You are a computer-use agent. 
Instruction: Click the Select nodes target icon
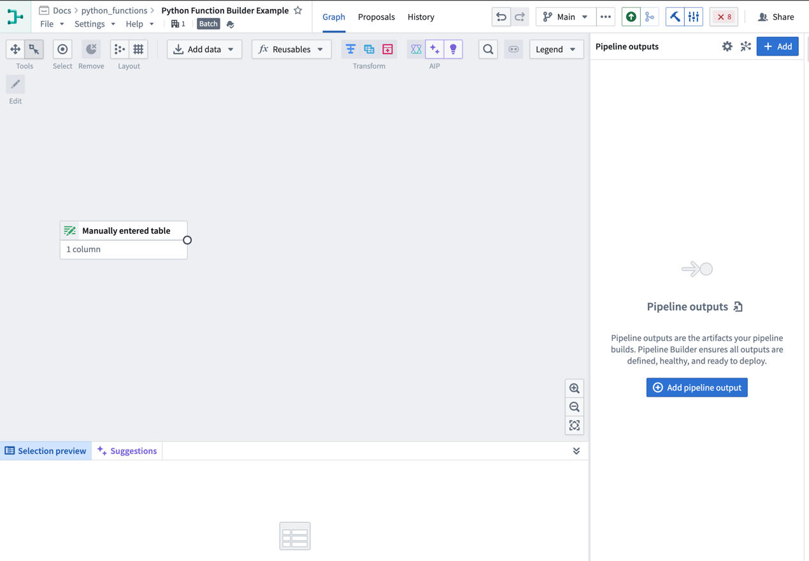(x=62, y=49)
